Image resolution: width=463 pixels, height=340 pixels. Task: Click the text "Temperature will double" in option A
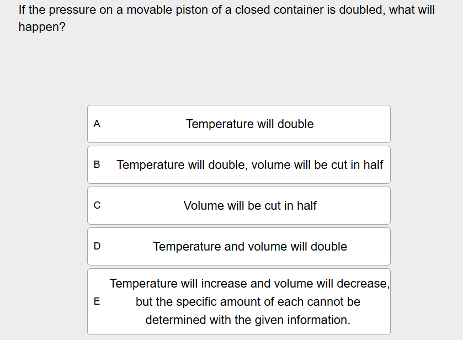[250, 124]
